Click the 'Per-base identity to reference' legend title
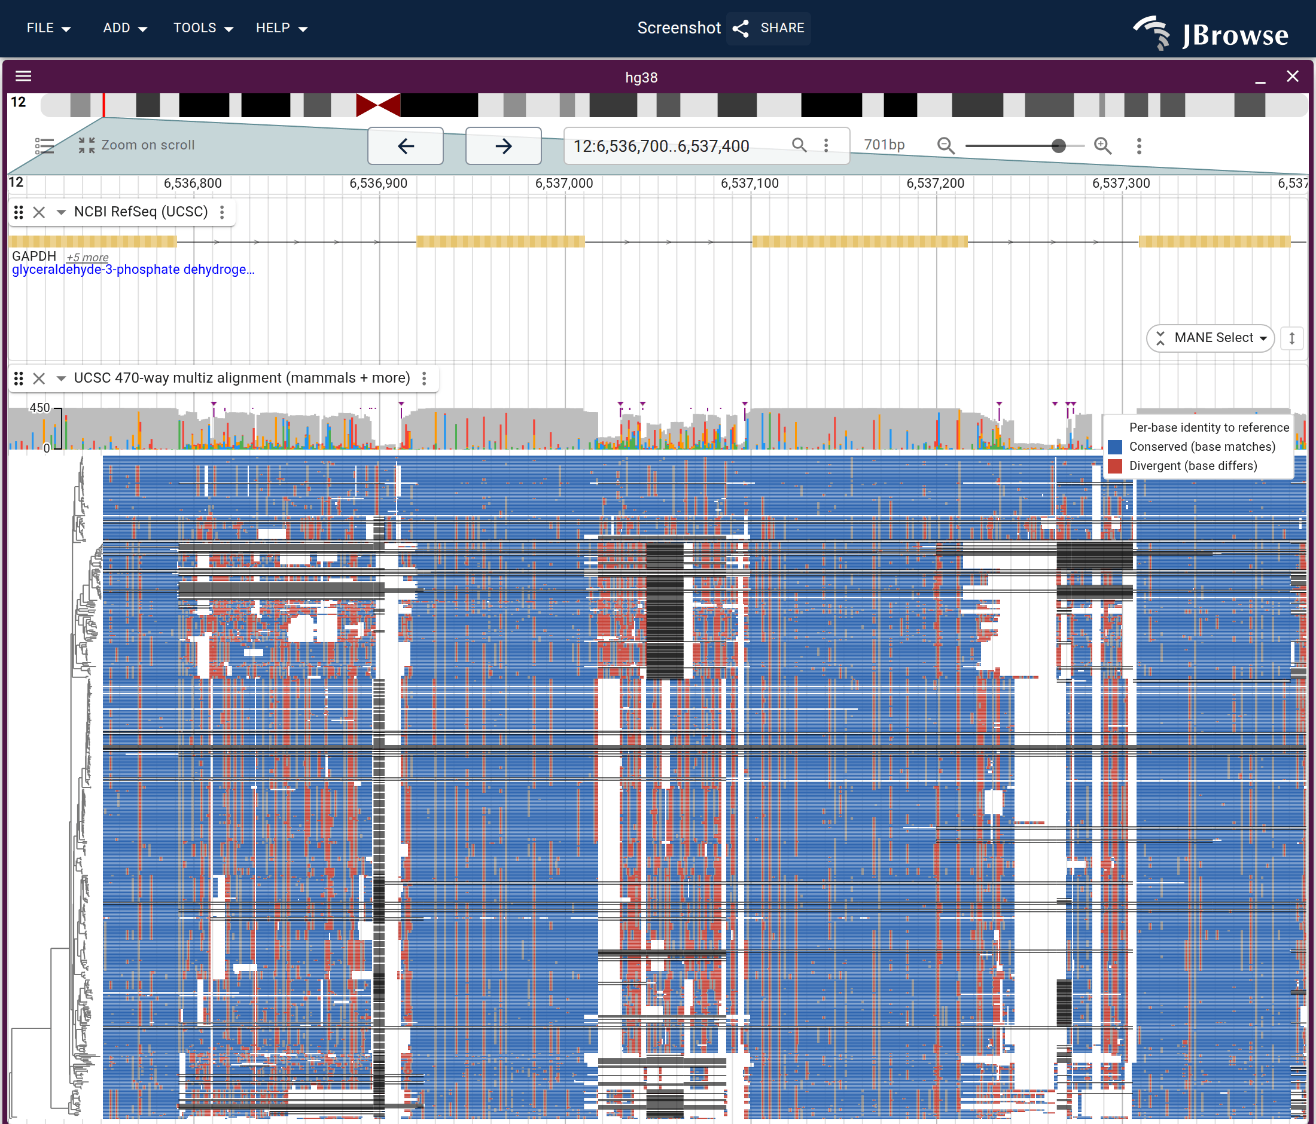The image size is (1316, 1124). click(1210, 427)
